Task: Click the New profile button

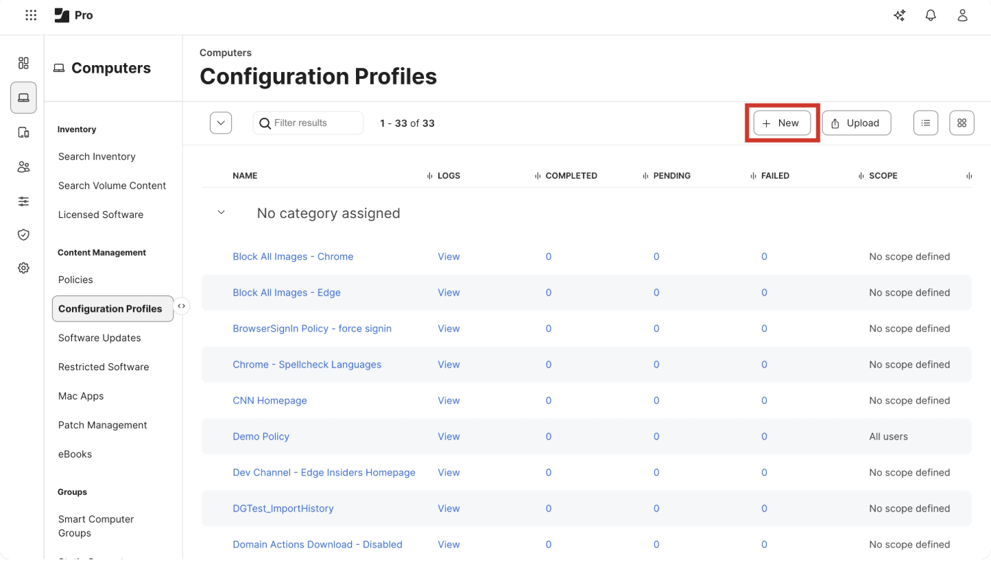Action: [782, 123]
